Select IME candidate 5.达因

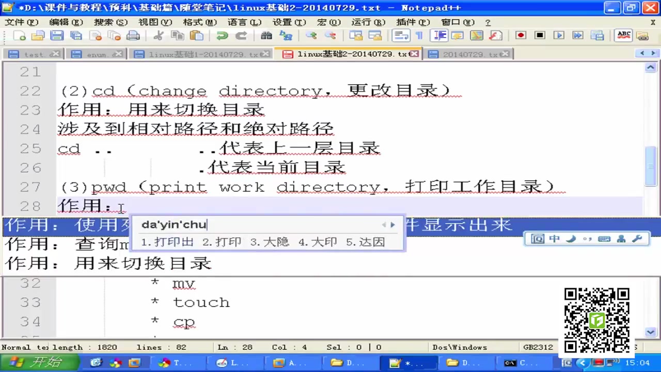[x=366, y=242]
